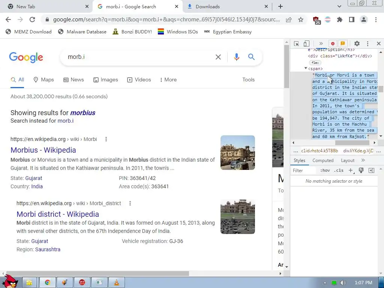
Task: Open DevTools settings gear
Action: click(357, 43)
